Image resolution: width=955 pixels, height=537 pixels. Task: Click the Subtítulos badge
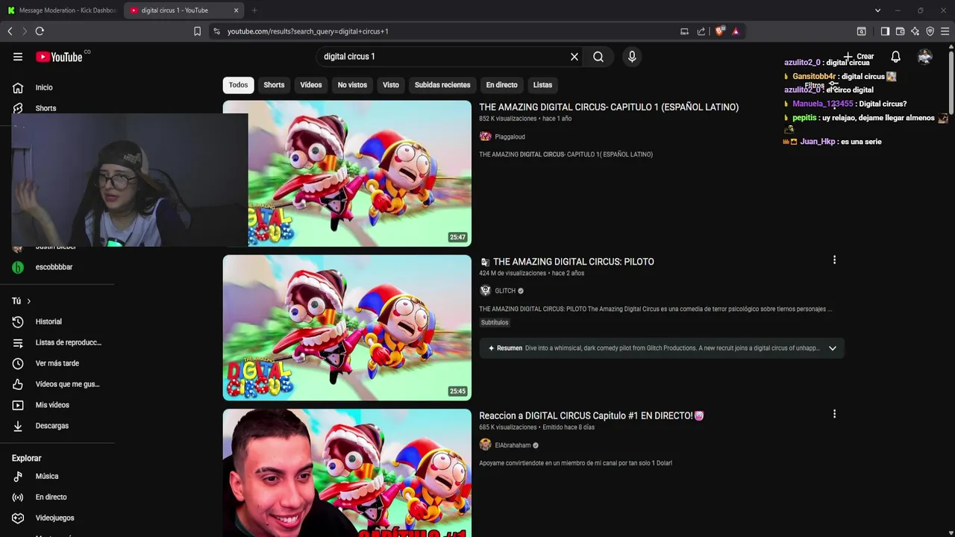(495, 323)
